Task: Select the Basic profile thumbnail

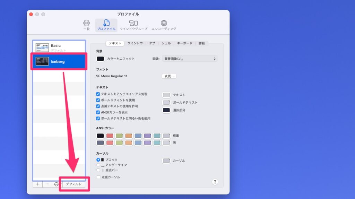Action: tap(42, 47)
